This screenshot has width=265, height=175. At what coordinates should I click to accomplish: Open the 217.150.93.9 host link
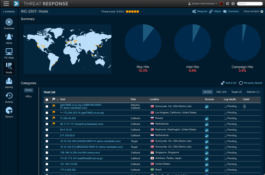67,135
